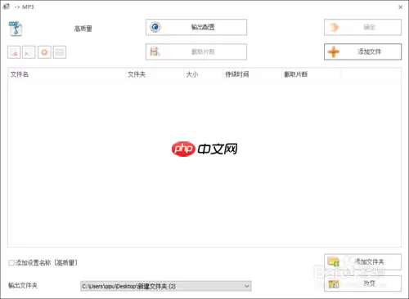Image resolution: width=409 pixels, height=299 pixels.
Task: Close the -> MP3 dialog window
Action: (x=400, y=7)
